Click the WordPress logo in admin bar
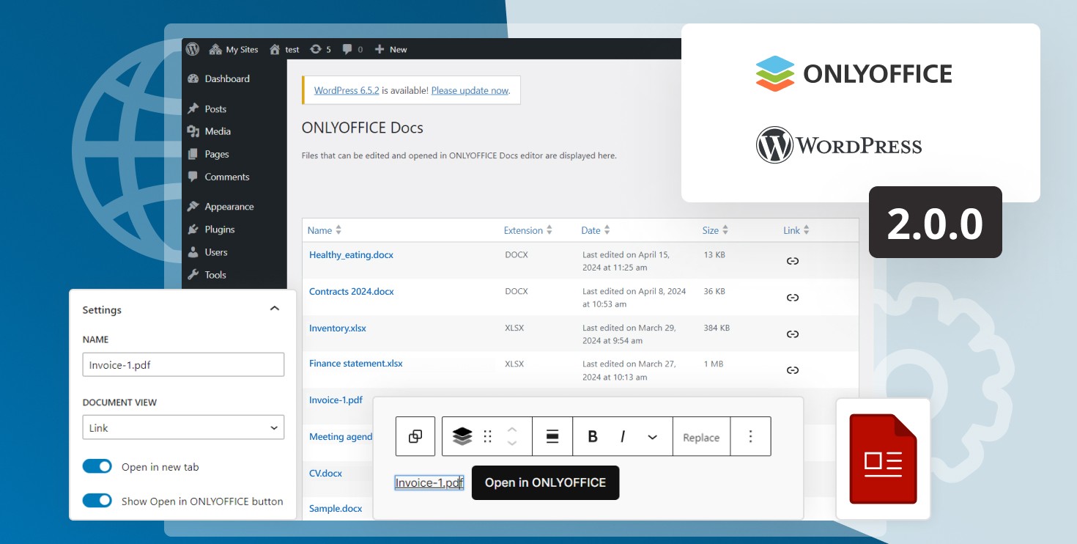 point(193,49)
